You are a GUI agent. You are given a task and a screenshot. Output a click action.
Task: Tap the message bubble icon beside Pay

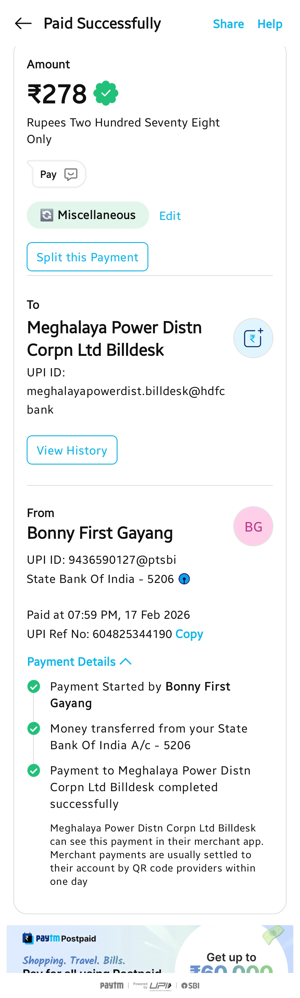coord(71,174)
